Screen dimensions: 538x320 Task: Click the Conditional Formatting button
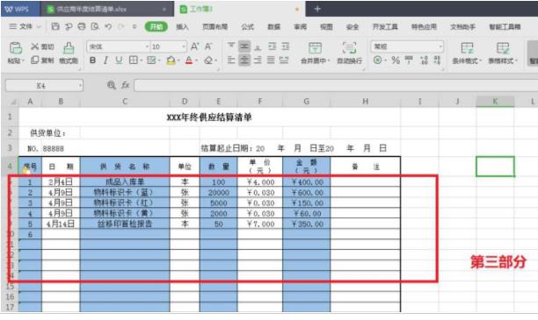467,53
